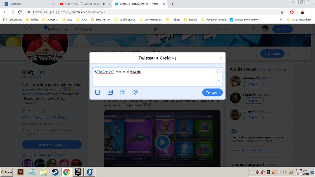
Task: Open the emoji picker in tweet box
Action: coord(218,71)
